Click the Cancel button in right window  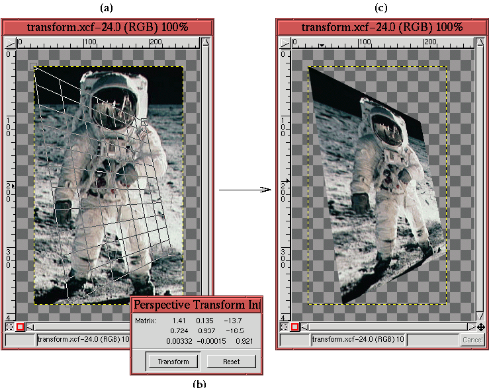[472, 340]
